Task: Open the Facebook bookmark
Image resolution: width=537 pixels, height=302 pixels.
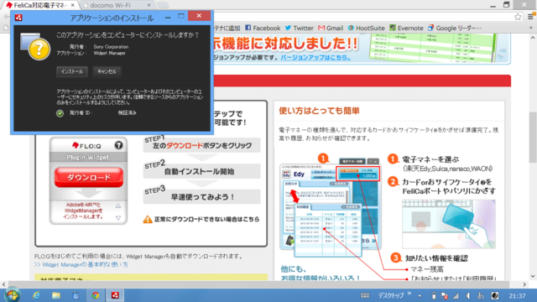Action: click(x=263, y=28)
